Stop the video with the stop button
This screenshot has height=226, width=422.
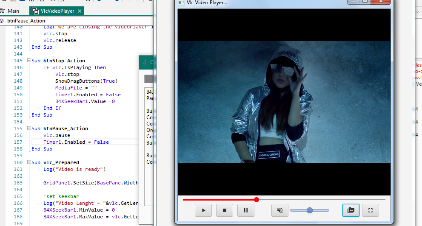[225, 210]
